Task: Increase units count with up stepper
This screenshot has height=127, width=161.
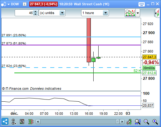Action: click(x=36, y=12)
